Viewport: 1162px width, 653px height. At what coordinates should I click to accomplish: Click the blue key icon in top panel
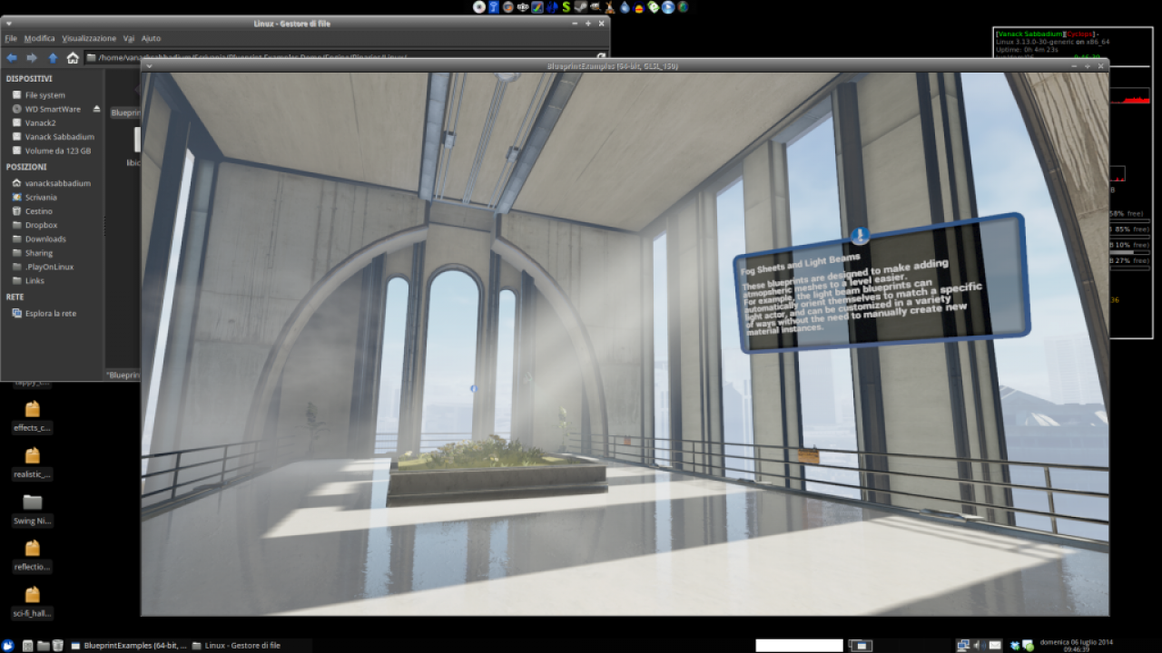click(494, 7)
